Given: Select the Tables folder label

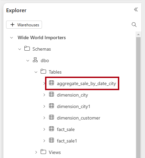Looking at the screenshot, I should 55,72.
